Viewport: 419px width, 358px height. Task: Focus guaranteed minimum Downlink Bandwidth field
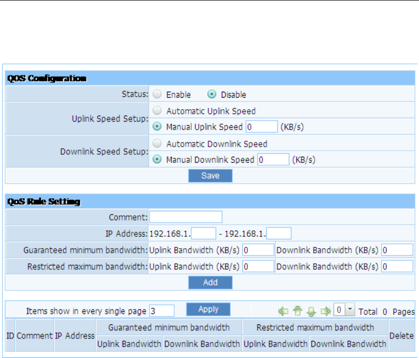[x=397, y=250]
